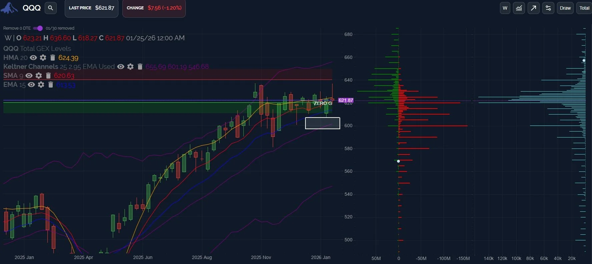Delete the SMA 9 indicator

pyautogui.click(x=48, y=76)
